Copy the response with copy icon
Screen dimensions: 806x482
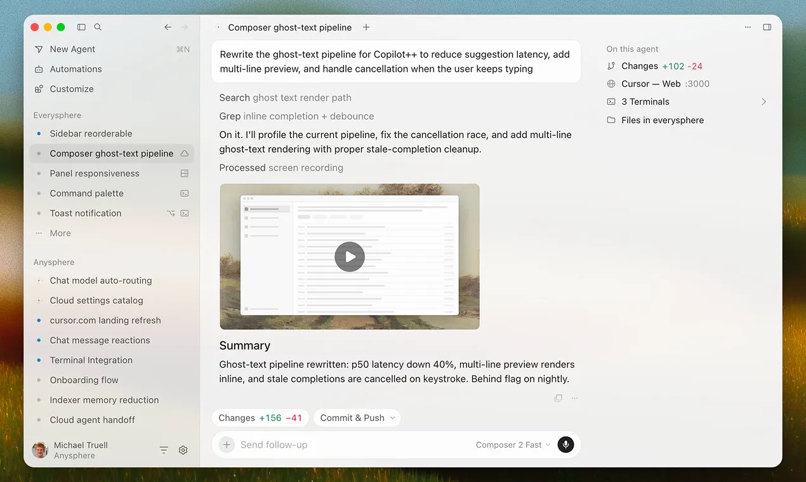(x=558, y=398)
